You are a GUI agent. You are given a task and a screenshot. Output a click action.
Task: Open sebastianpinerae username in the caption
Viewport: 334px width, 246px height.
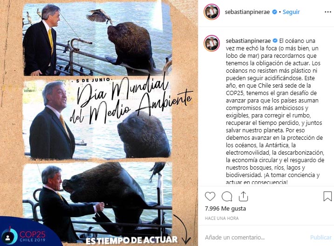[248, 41]
